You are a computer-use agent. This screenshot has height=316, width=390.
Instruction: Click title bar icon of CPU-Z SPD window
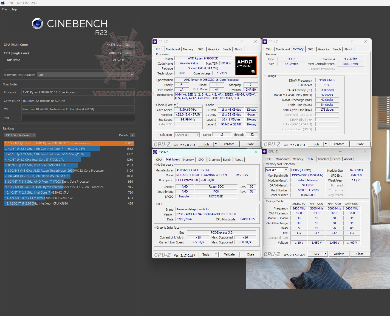tap(264, 152)
